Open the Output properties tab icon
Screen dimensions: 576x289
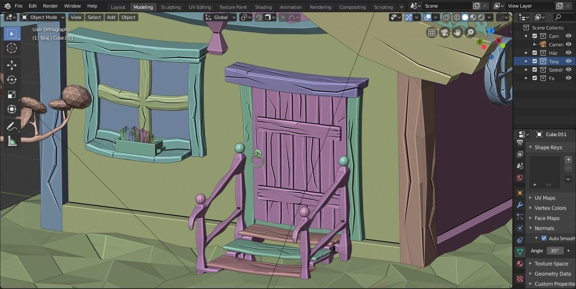tap(520, 143)
